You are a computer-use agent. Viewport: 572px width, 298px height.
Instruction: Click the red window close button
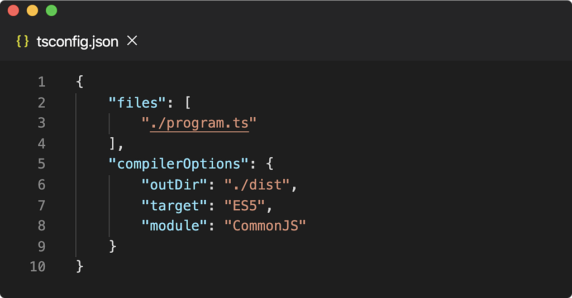pos(13,11)
